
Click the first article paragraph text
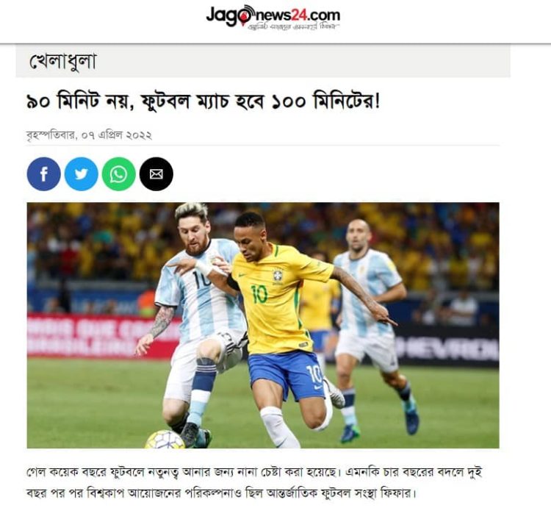(x=254, y=482)
